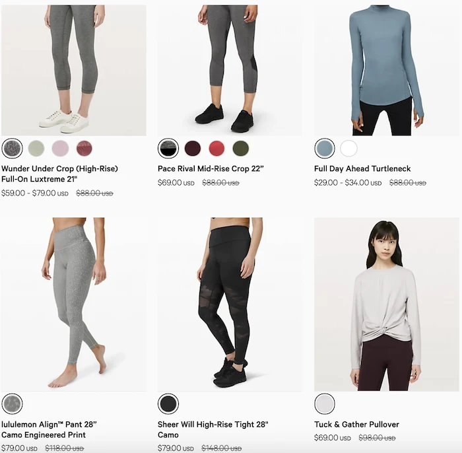462x453 pixels.
Task: Choose the light green Wunder Under Crop color
Action: 36,149
